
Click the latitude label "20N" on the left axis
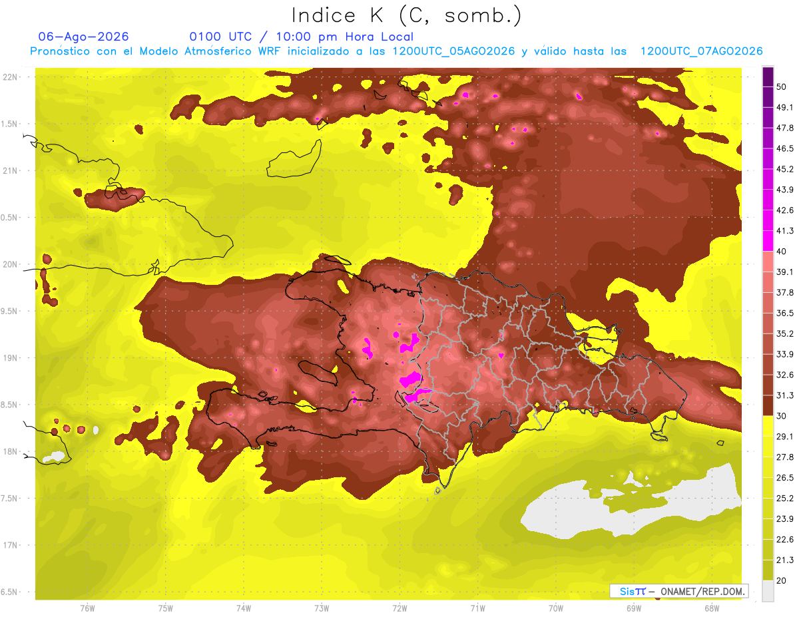(11, 264)
